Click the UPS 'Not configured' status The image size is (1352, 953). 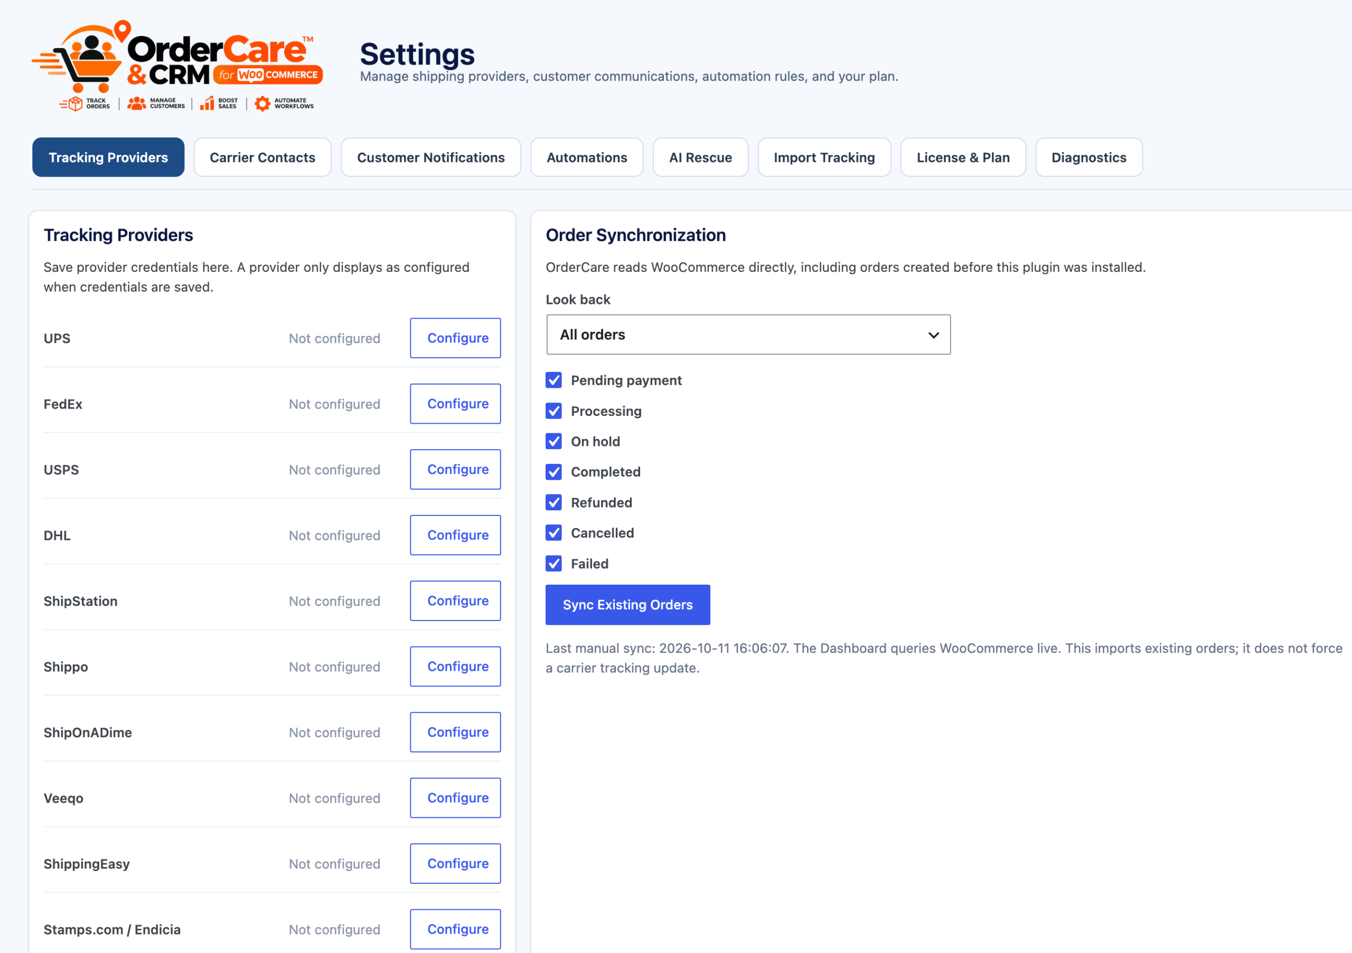coord(334,339)
